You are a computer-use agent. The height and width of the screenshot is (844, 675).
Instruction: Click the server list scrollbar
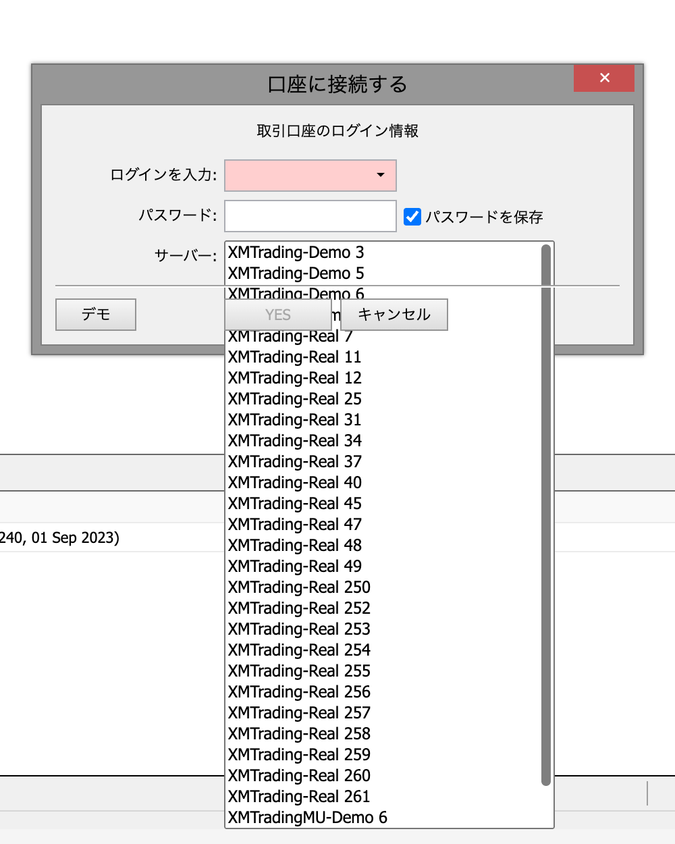(x=546, y=515)
